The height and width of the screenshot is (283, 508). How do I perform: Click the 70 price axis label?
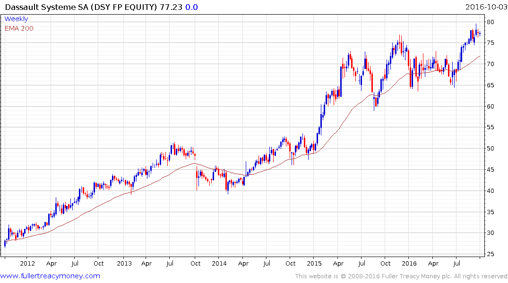491,64
